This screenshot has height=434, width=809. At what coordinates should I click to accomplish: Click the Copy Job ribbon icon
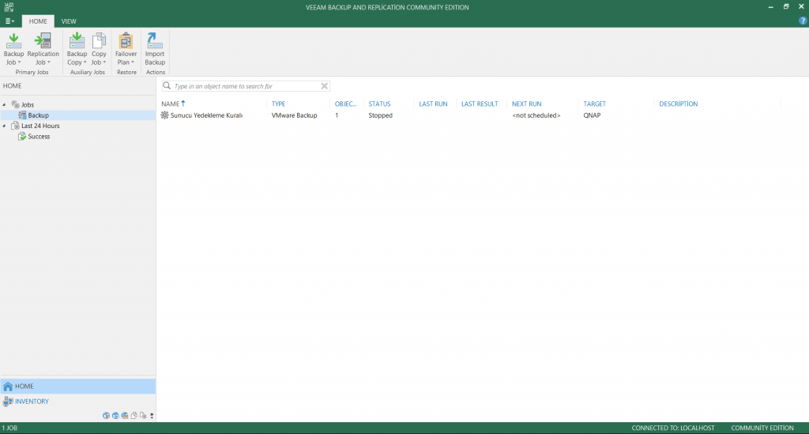point(99,43)
